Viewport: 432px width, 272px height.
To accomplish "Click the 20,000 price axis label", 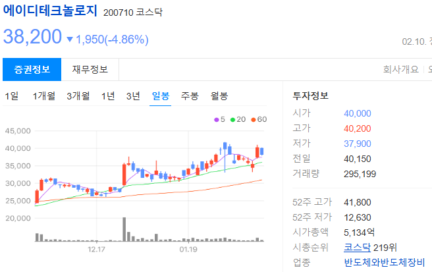I will (x=18, y=219).
